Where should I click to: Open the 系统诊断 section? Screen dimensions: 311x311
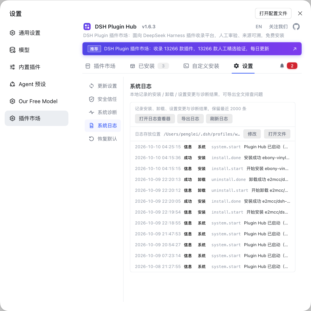coord(103,112)
